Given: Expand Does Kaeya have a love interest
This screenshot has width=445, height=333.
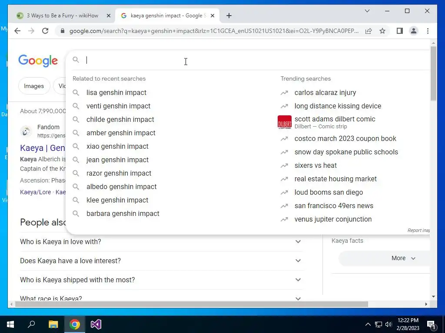Looking at the screenshot, I should [161, 261].
